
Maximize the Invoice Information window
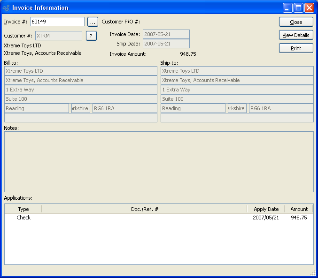[298, 8]
